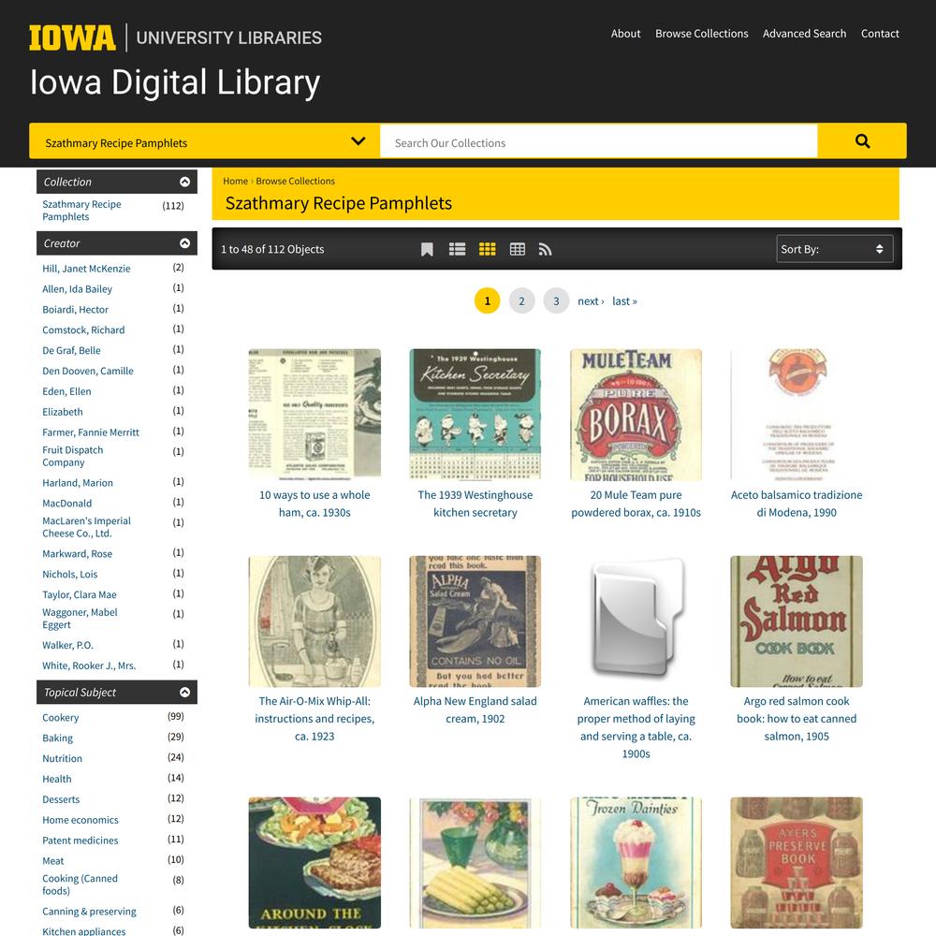Screen dimensions: 936x936
Task: Switch to table view icon
Action: [x=517, y=249]
